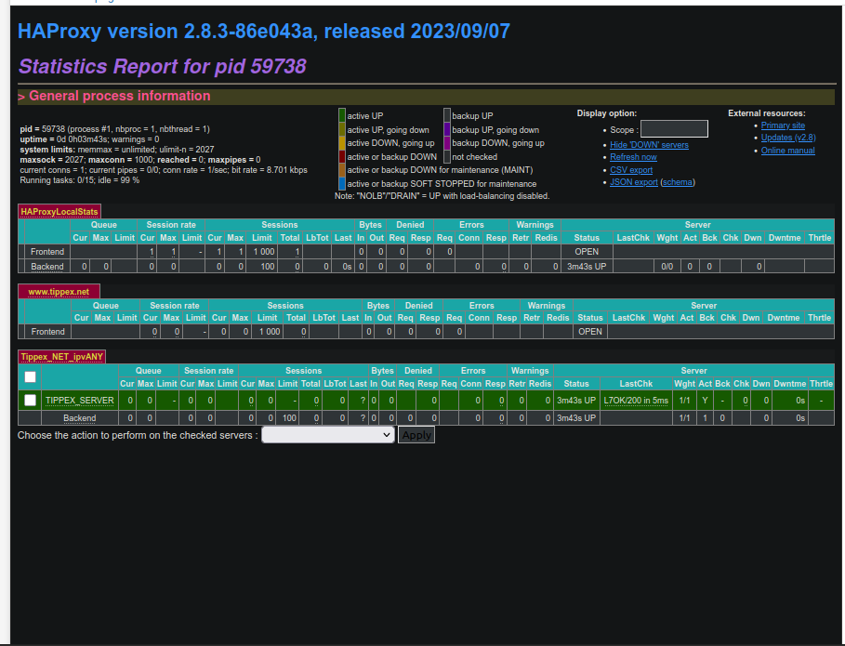The image size is (845, 646).
Task: Click Backend label in Tippex_NET_ipvANY table
Action: 80,418
